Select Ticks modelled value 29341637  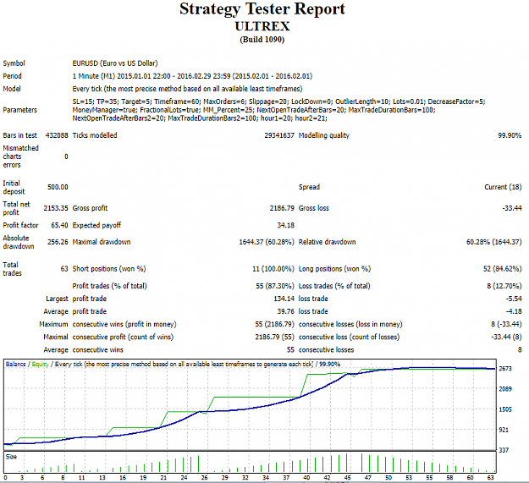click(279, 135)
